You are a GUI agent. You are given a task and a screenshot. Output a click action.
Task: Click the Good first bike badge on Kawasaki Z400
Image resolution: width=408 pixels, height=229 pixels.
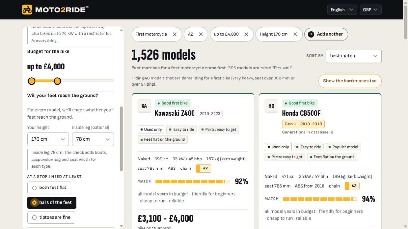(x=173, y=103)
